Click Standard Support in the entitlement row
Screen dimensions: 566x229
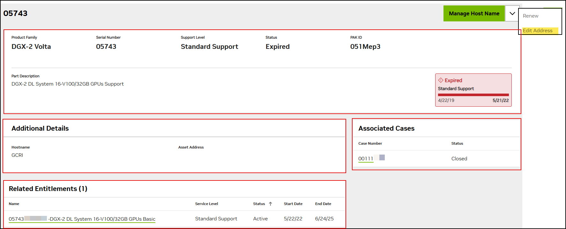pos(216,219)
